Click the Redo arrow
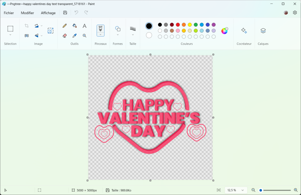This screenshot has width=301, height=195. (86, 13)
